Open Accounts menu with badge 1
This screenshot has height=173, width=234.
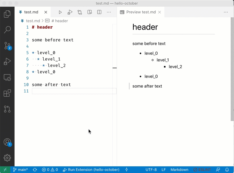pos(8,142)
